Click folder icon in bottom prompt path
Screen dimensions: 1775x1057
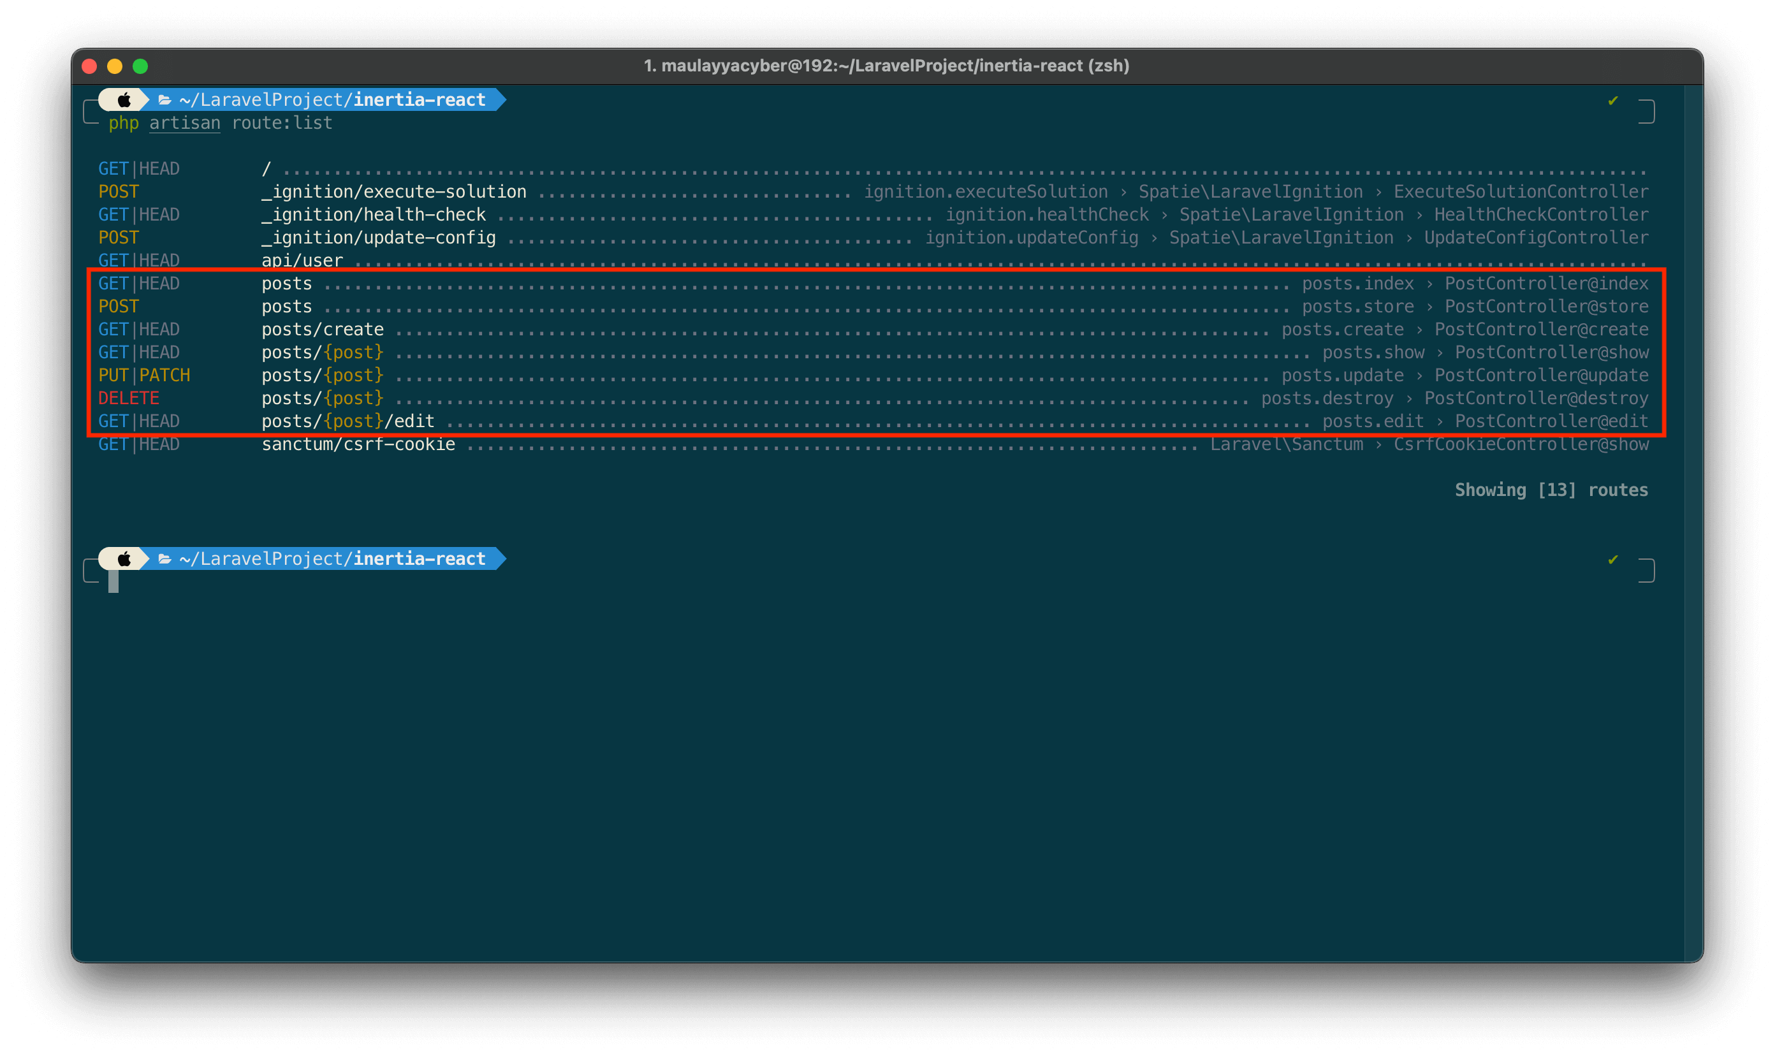(164, 559)
